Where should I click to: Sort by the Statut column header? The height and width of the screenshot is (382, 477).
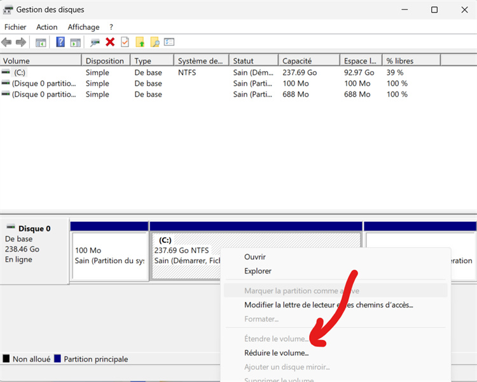coord(254,61)
